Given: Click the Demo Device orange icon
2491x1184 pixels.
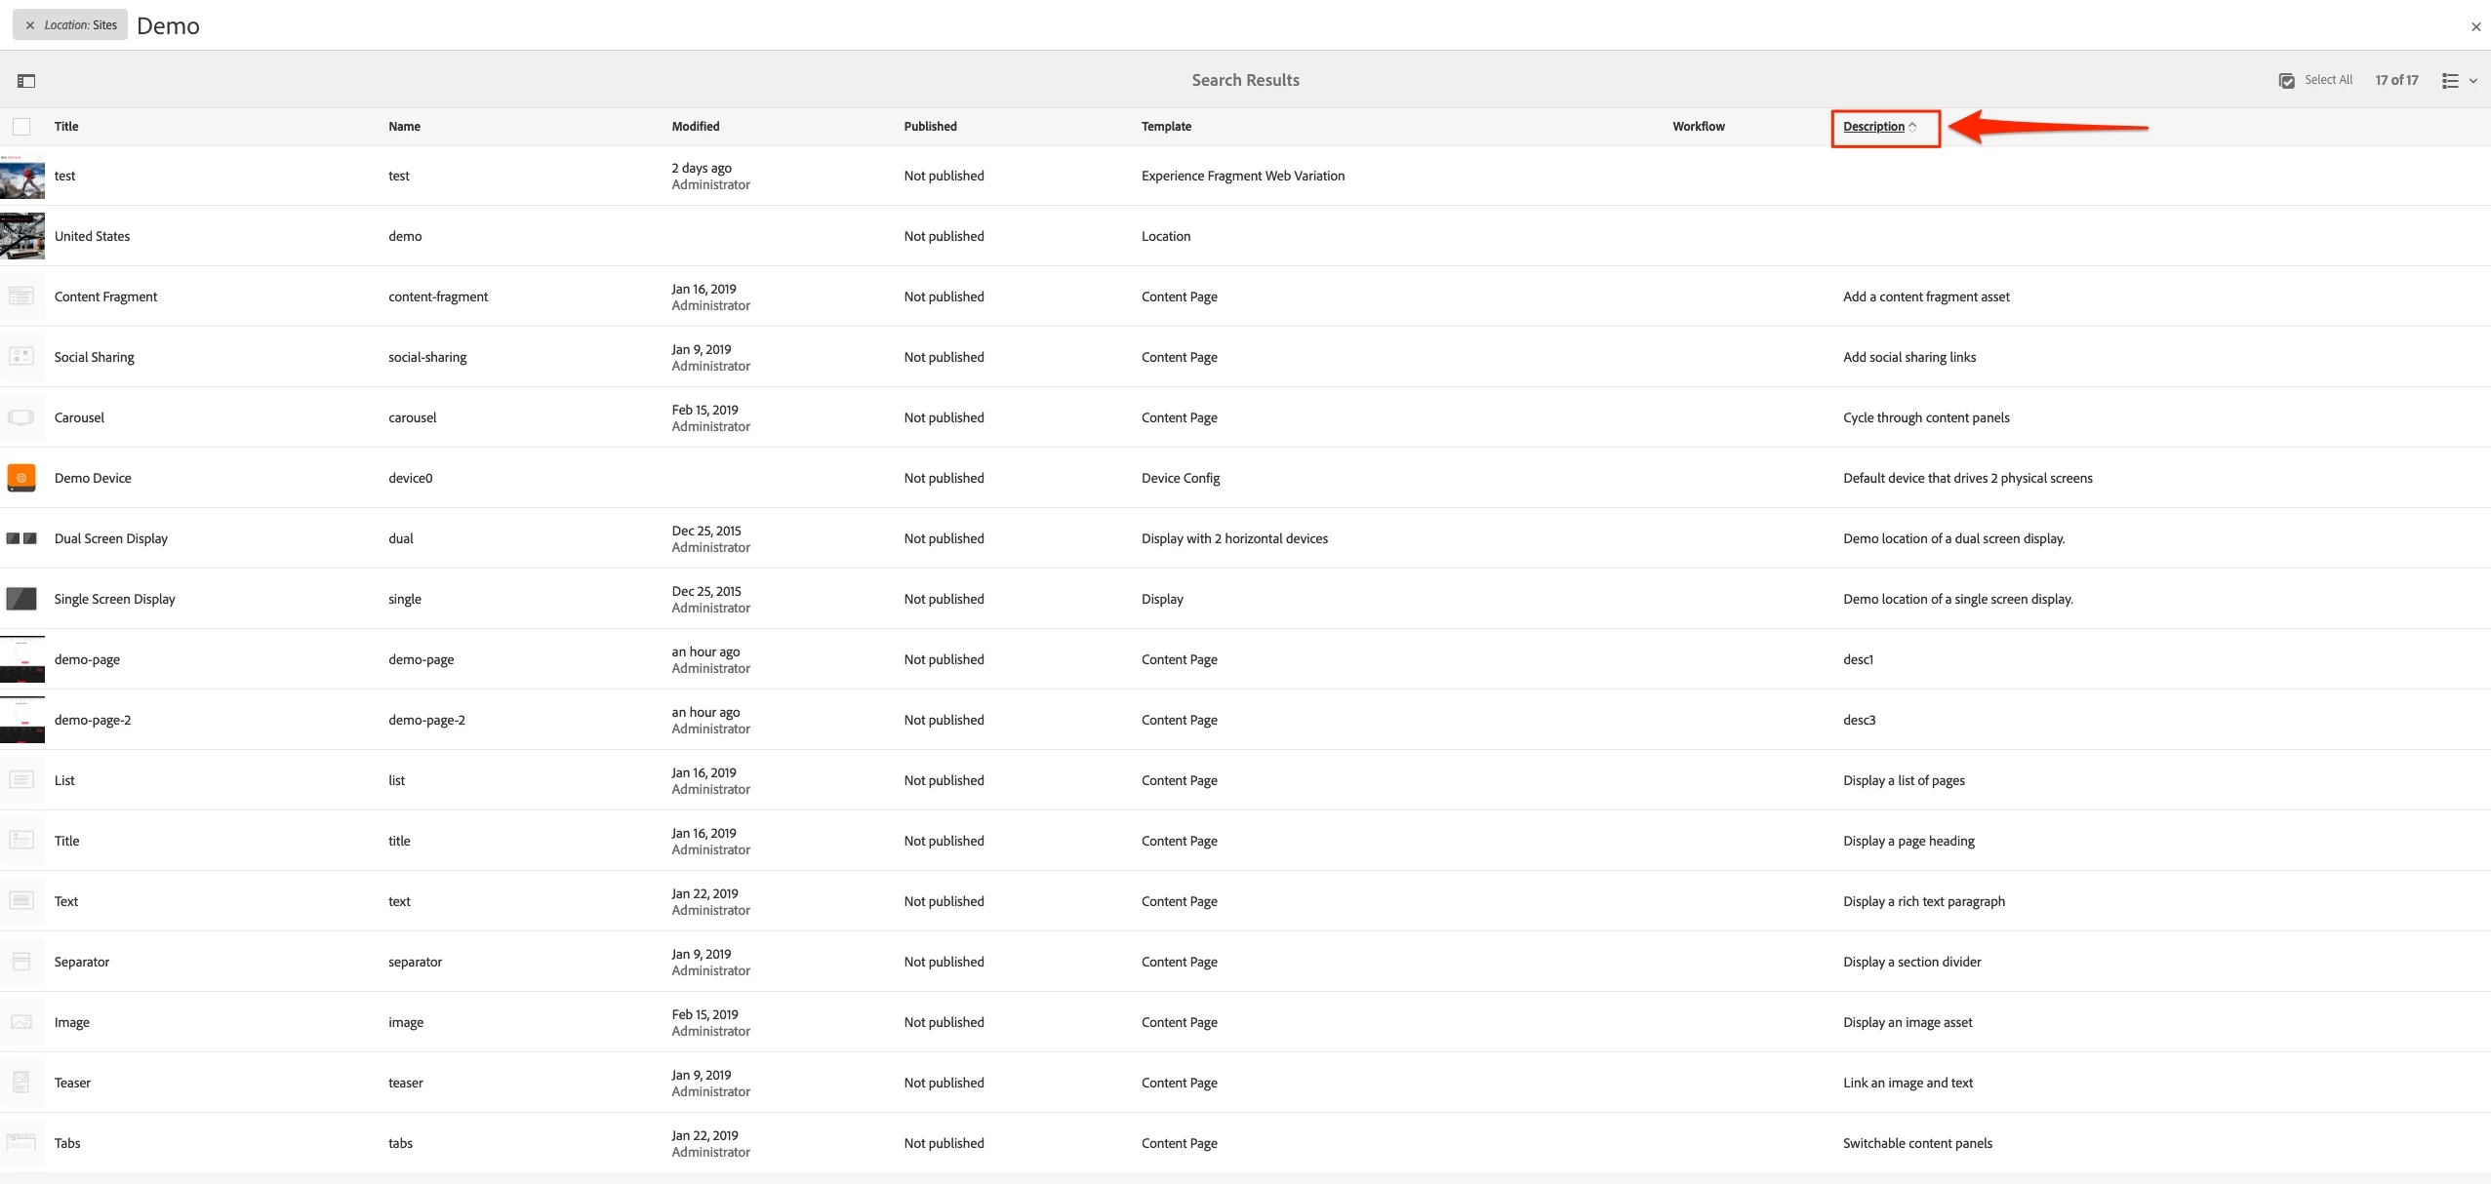Looking at the screenshot, I should coord(21,478).
